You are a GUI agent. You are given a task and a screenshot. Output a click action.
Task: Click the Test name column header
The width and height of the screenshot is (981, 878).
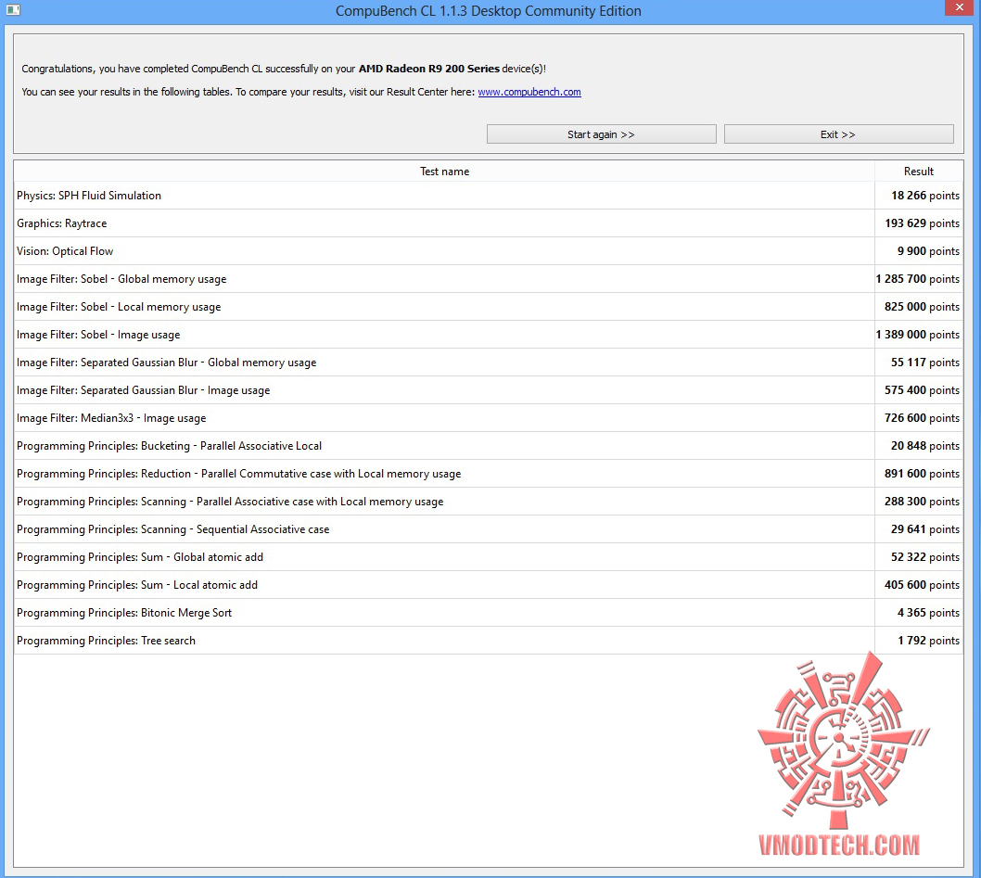(444, 172)
